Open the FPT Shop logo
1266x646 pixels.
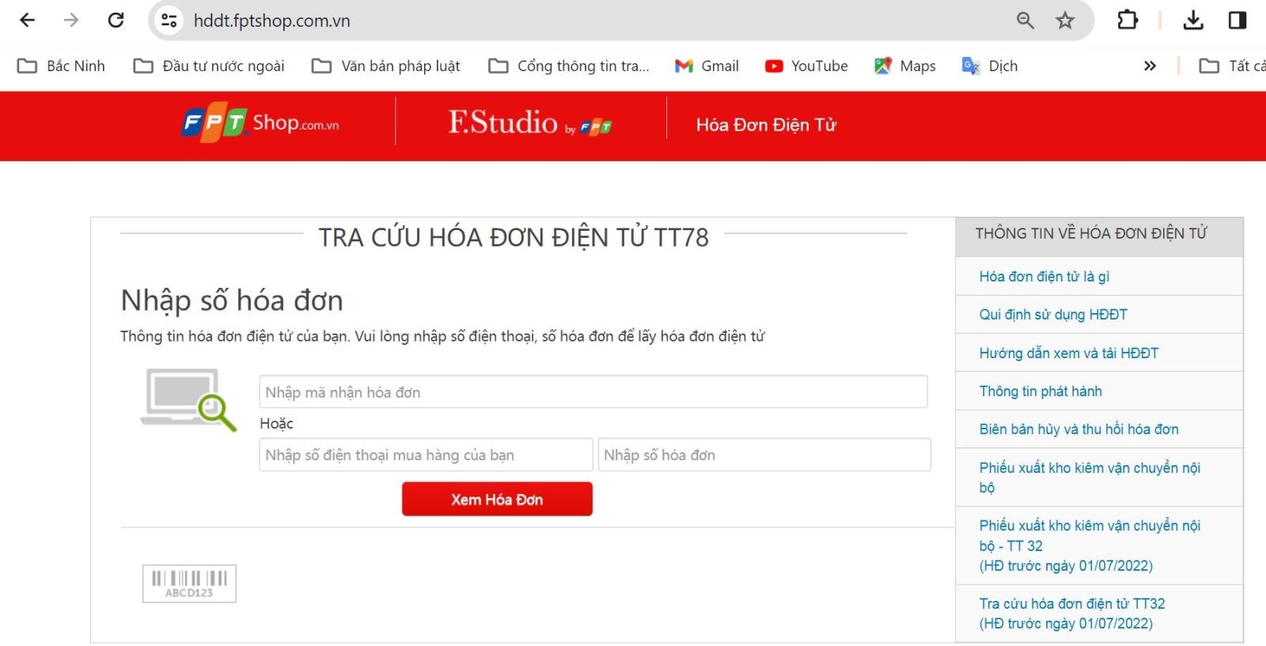[260, 122]
